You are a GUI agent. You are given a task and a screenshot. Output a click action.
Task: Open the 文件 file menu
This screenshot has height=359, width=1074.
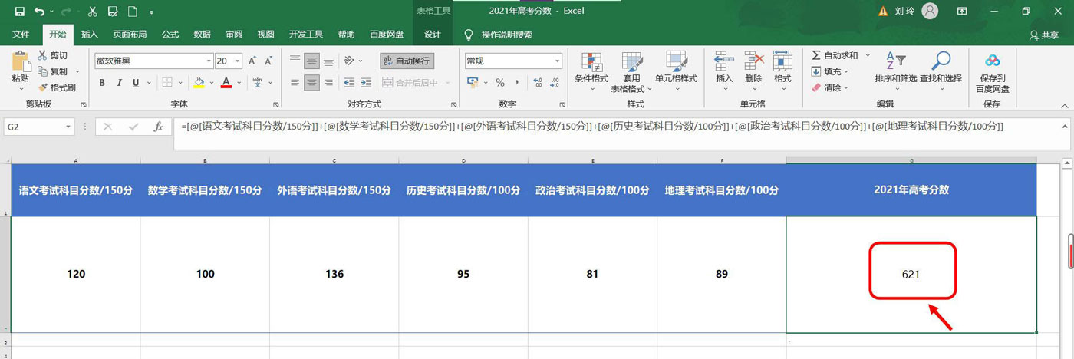21,35
